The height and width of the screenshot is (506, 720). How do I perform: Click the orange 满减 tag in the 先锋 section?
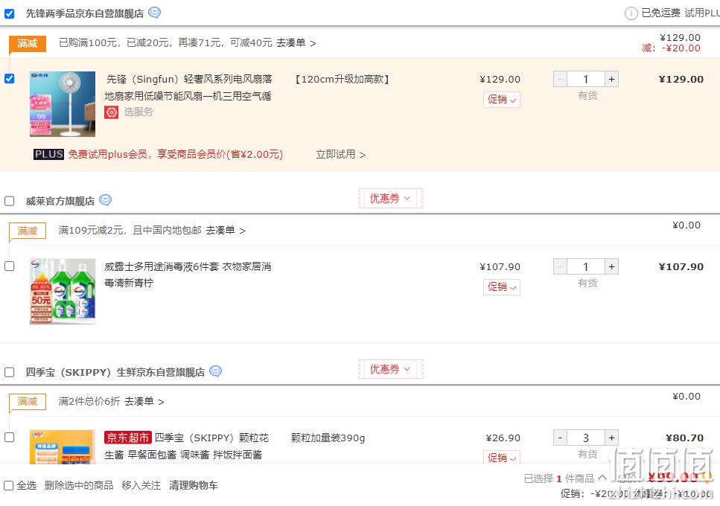tap(27, 43)
